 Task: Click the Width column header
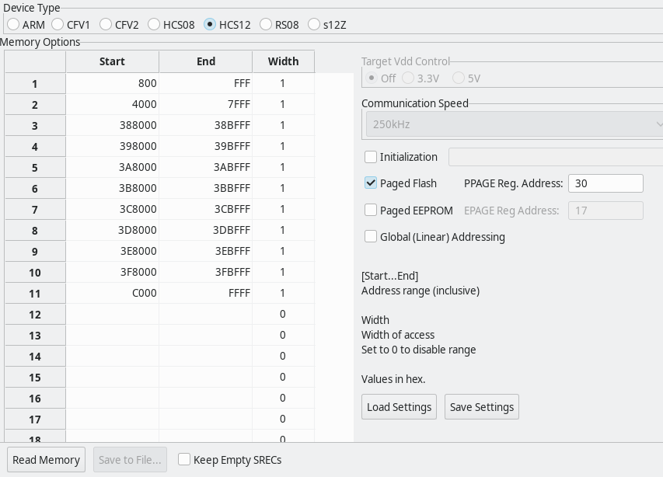click(283, 61)
